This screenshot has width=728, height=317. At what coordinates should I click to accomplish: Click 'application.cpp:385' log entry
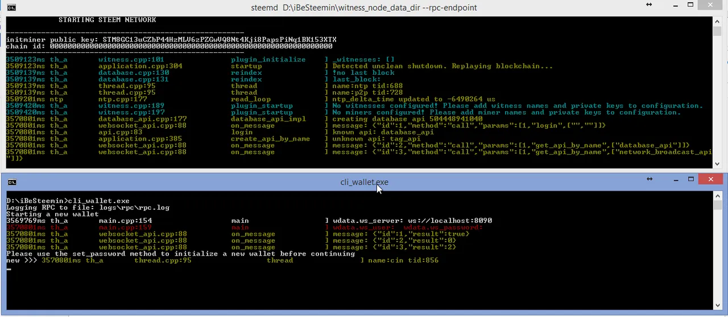pyautogui.click(x=140, y=139)
